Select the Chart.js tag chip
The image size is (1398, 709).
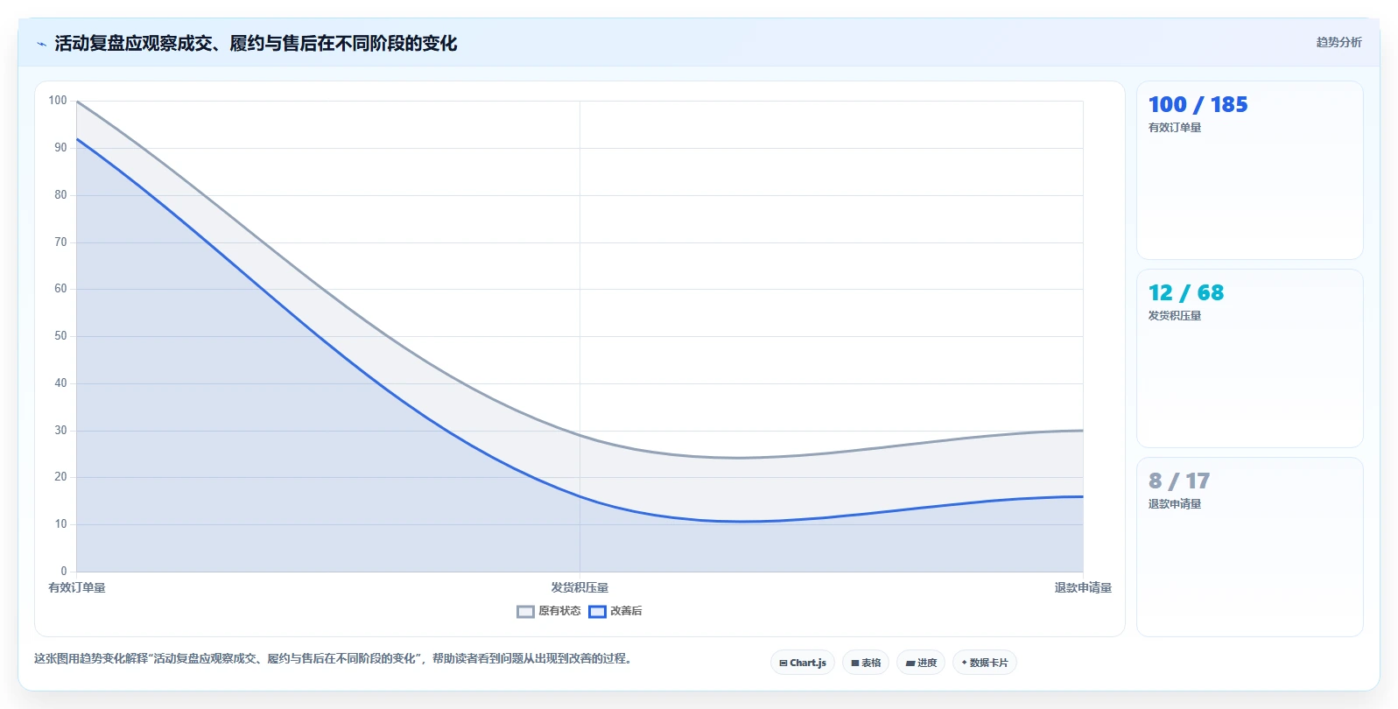pos(803,663)
